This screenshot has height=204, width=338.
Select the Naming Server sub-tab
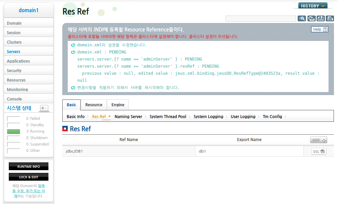pyautogui.click(x=128, y=116)
